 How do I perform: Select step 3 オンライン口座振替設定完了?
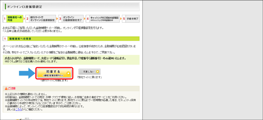point(71,19)
